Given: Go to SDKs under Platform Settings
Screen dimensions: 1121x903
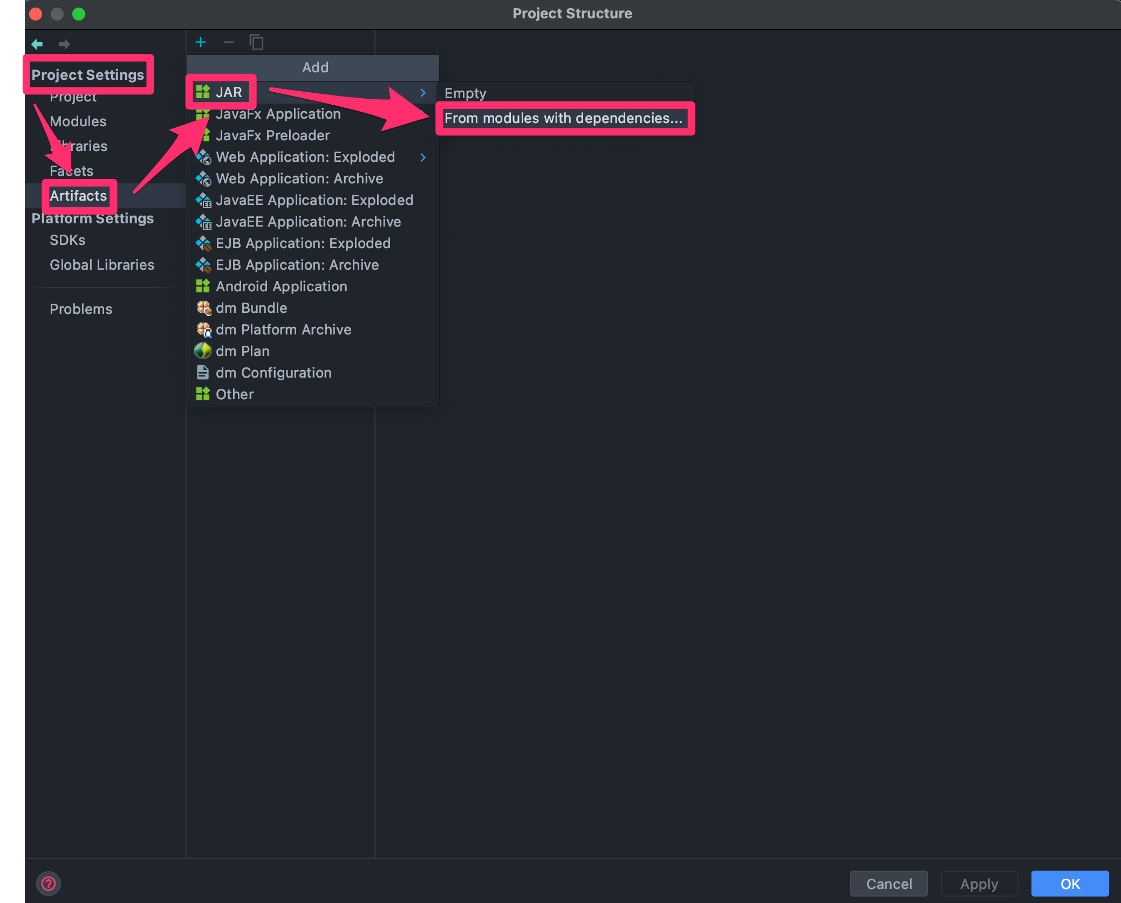Looking at the screenshot, I should click(67, 240).
